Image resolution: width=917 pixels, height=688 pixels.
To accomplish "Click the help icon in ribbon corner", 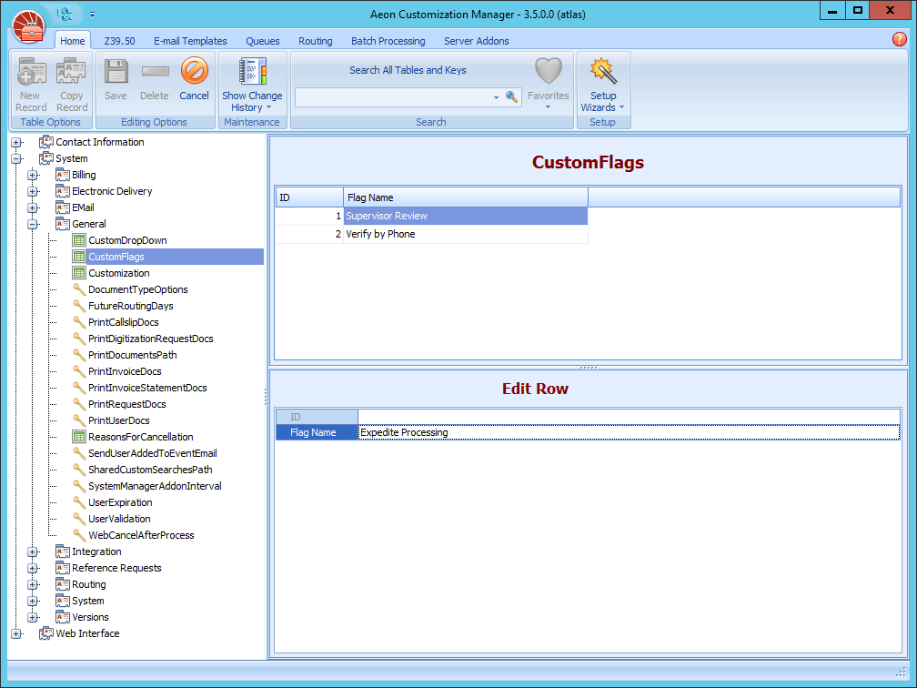I will pyautogui.click(x=900, y=39).
